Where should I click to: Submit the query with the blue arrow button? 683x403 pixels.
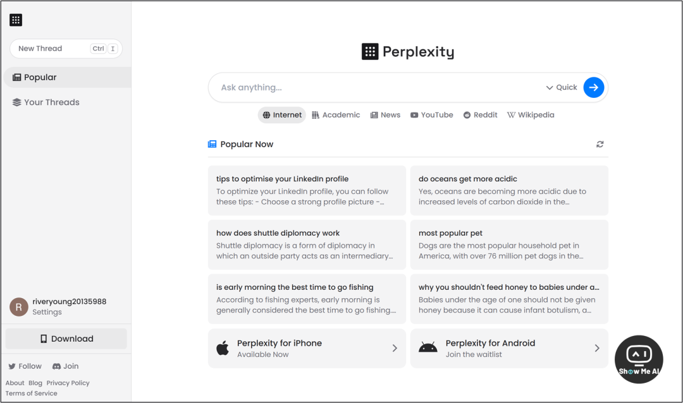[x=593, y=87]
